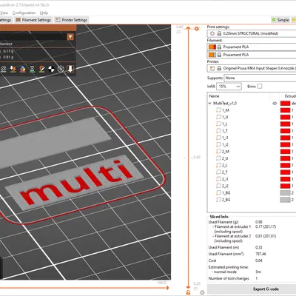Open first Prusament PLA filament dropdown
The width and height of the screenshot is (296, 296).
(252, 47)
